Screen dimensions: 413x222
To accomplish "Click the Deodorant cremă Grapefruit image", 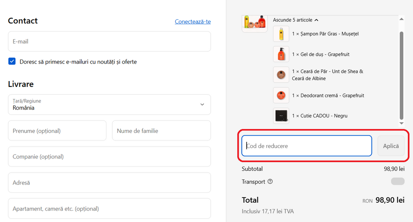I will [x=281, y=95].
